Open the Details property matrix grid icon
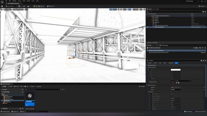This screenshot has width=207, height=116. pyautogui.click(x=202, y=61)
